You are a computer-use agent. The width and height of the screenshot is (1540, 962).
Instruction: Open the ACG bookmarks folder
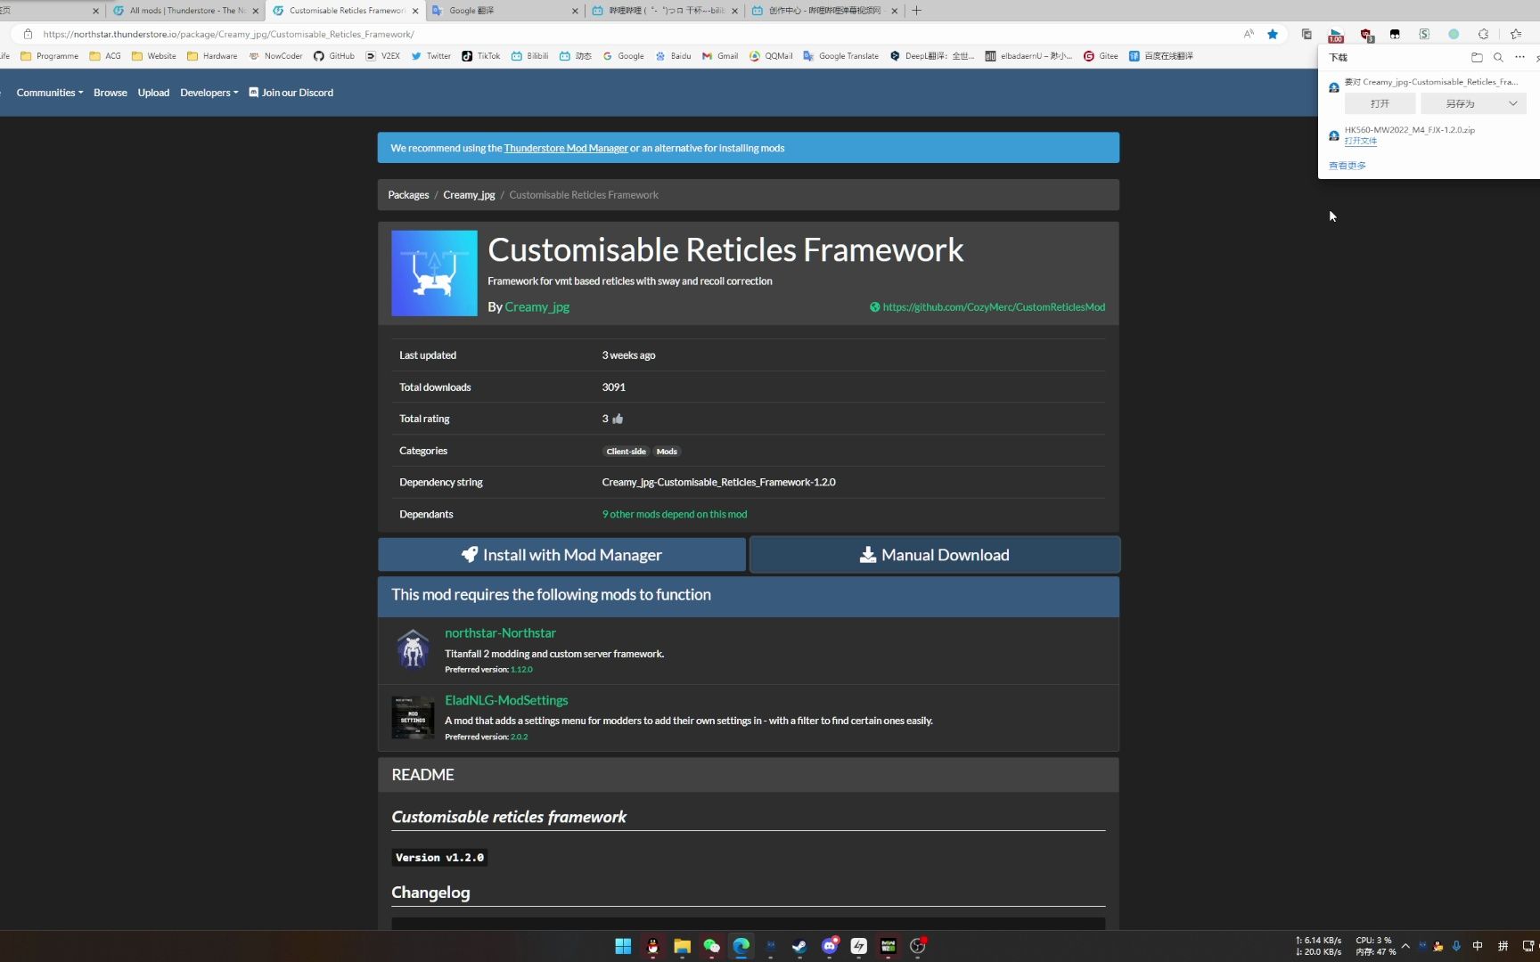pyautogui.click(x=105, y=56)
